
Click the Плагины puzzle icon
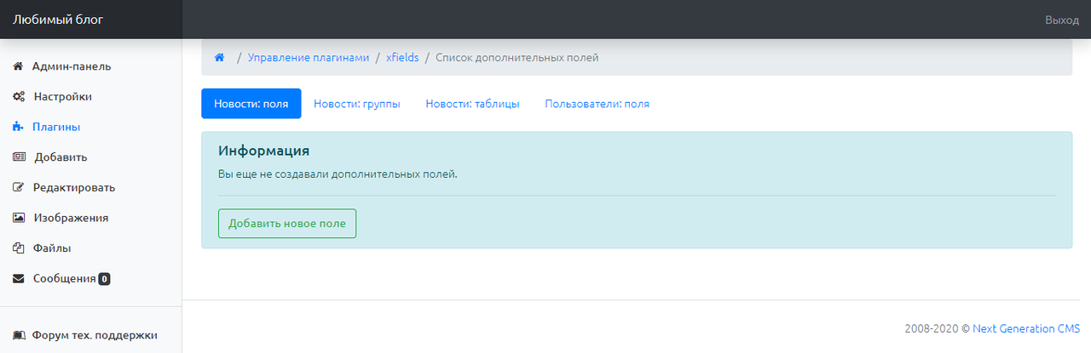click(x=18, y=128)
